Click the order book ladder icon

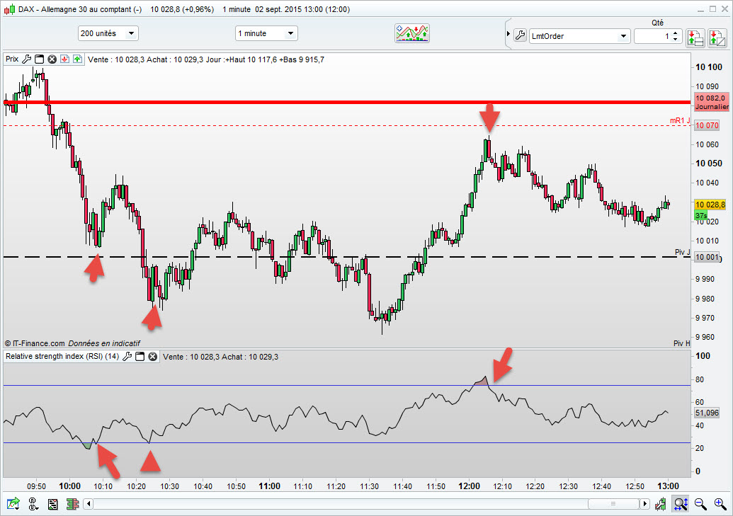point(72,504)
